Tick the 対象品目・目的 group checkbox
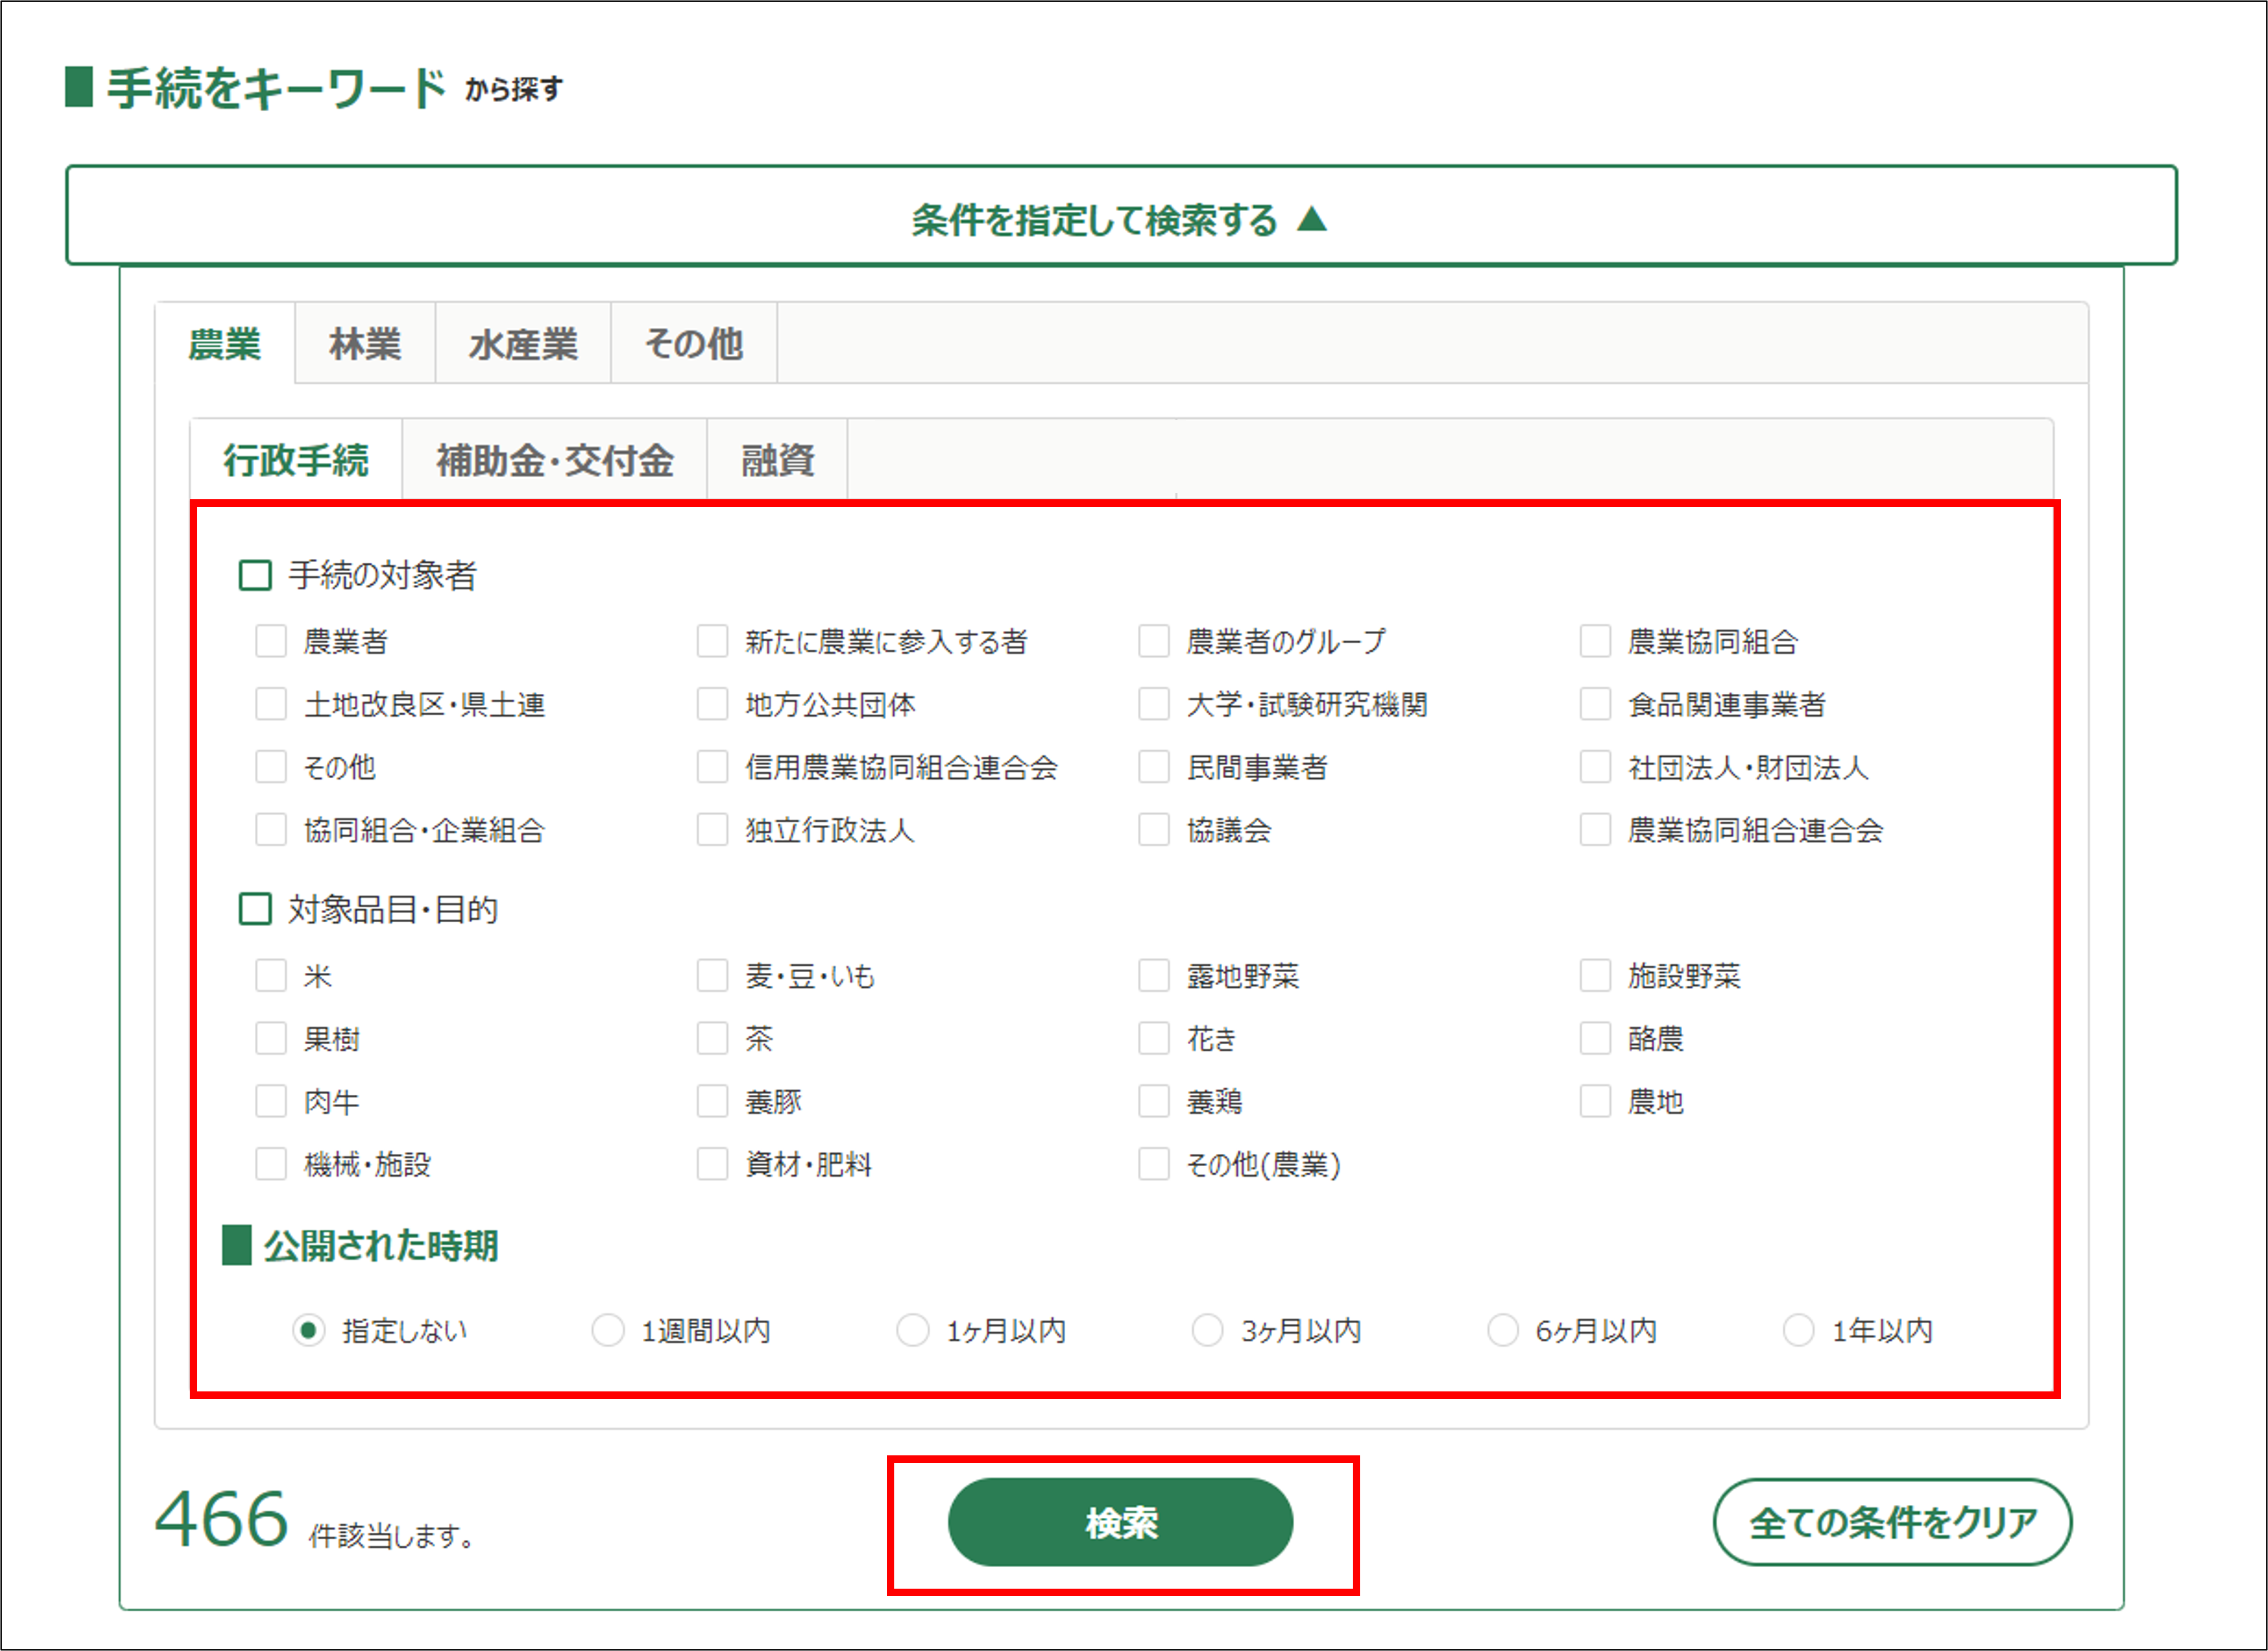This screenshot has width=2268, height=1651. (255, 909)
